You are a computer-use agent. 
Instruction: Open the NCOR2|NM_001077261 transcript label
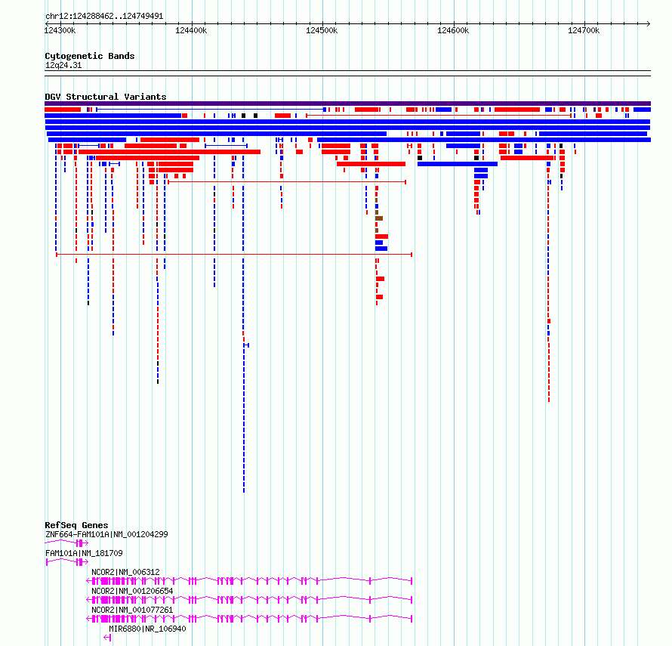(132, 610)
